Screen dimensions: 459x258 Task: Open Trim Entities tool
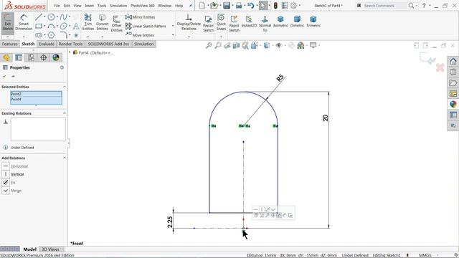coord(87,22)
